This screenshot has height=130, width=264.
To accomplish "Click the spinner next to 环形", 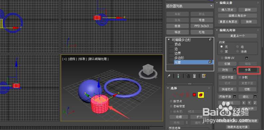I will (x=187, y=123).
